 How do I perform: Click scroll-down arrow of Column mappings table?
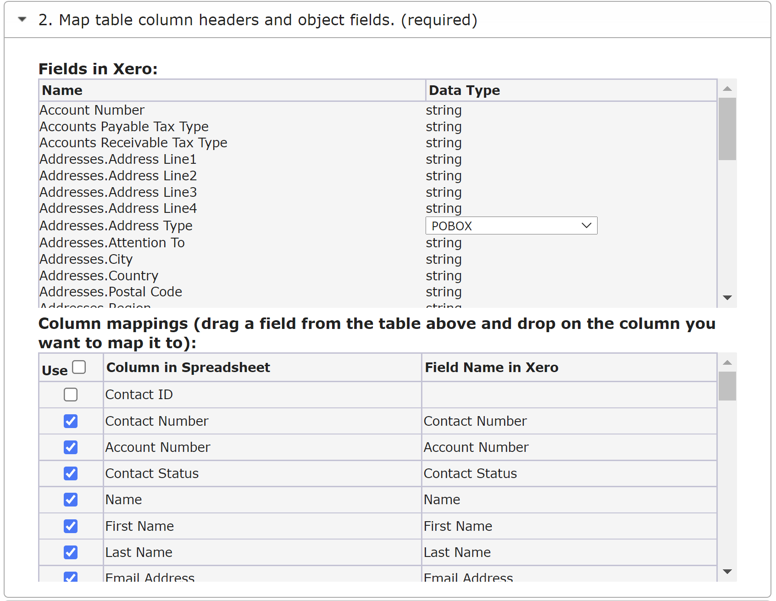[x=727, y=572]
